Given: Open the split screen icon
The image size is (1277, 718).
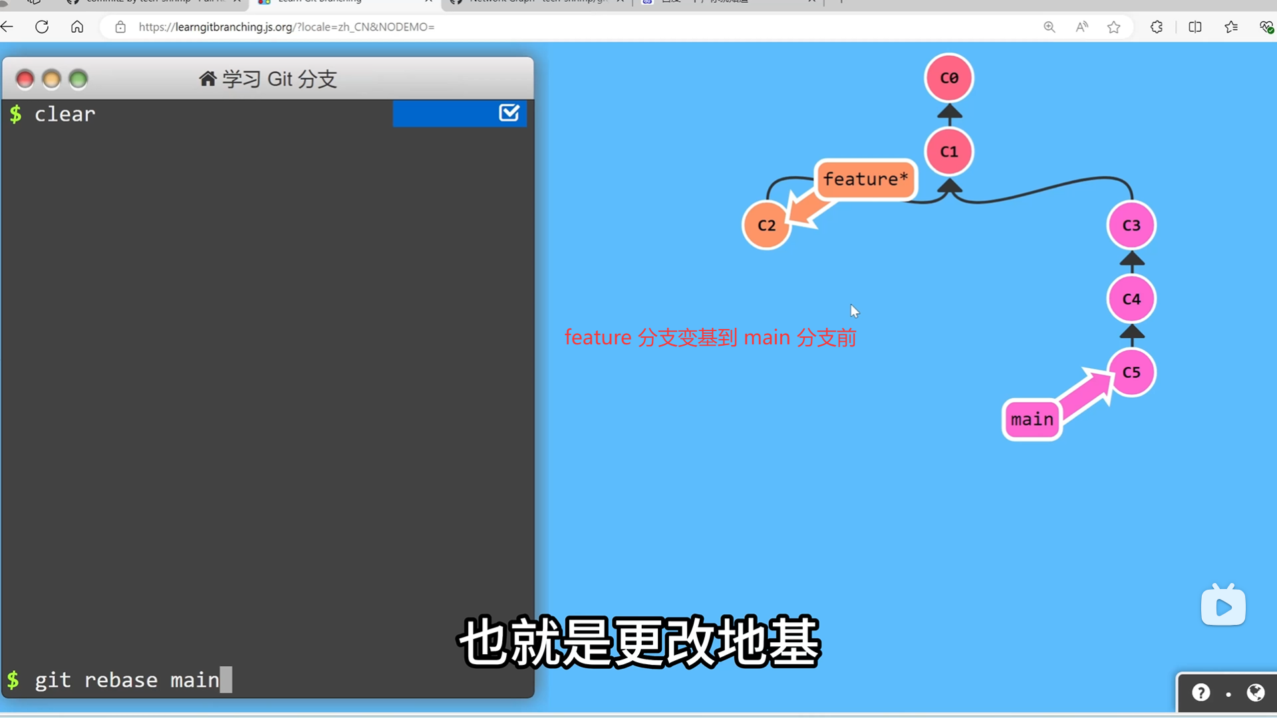Looking at the screenshot, I should pyautogui.click(x=1195, y=27).
